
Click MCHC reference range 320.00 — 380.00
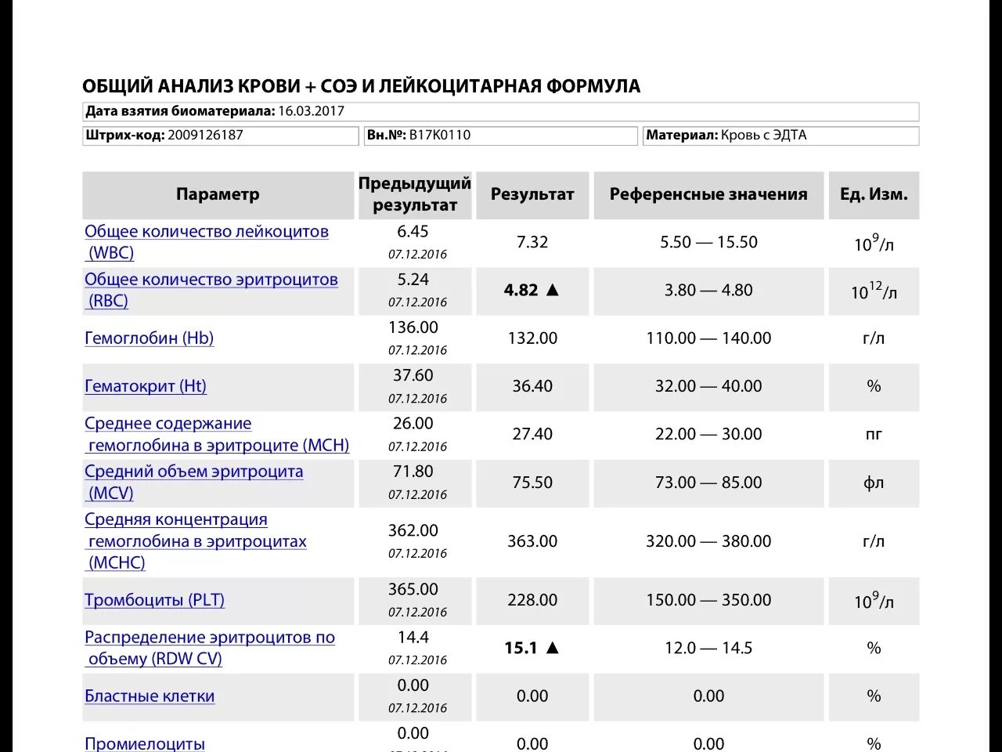pyautogui.click(x=708, y=541)
